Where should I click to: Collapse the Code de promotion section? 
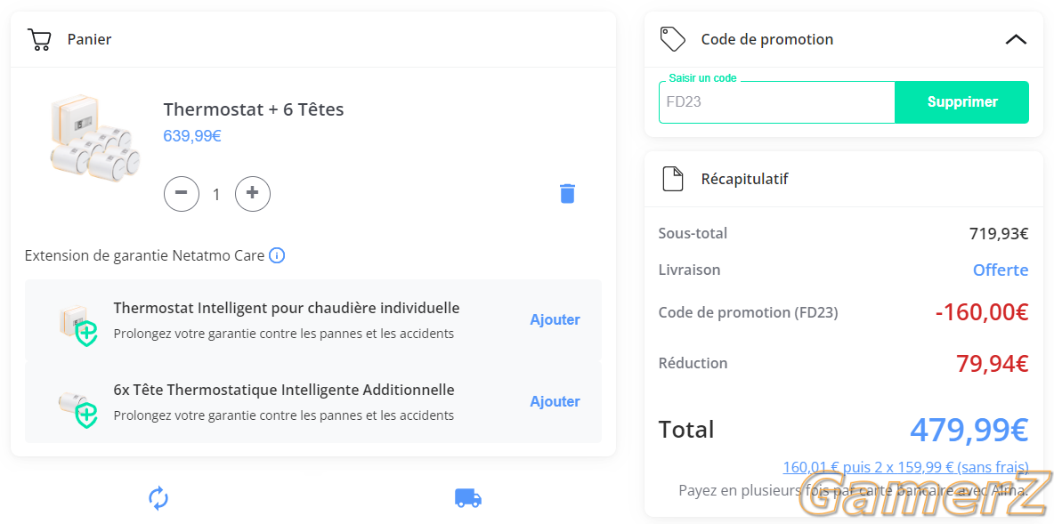[1016, 40]
